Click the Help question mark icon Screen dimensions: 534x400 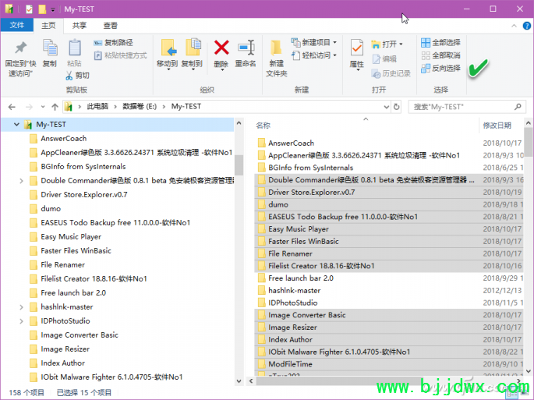pyautogui.click(x=526, y=26)
